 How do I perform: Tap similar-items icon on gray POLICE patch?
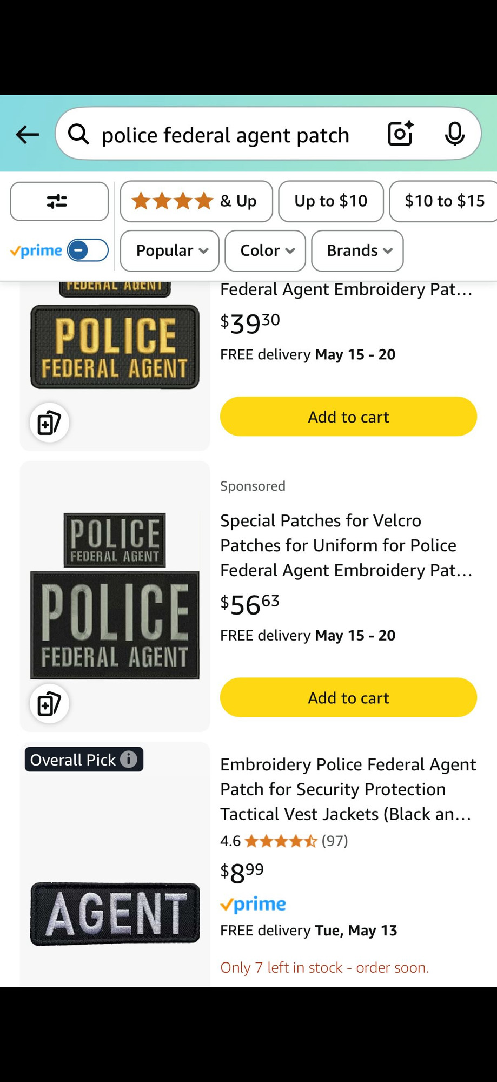pyautogui.click(x=49, y=703)
